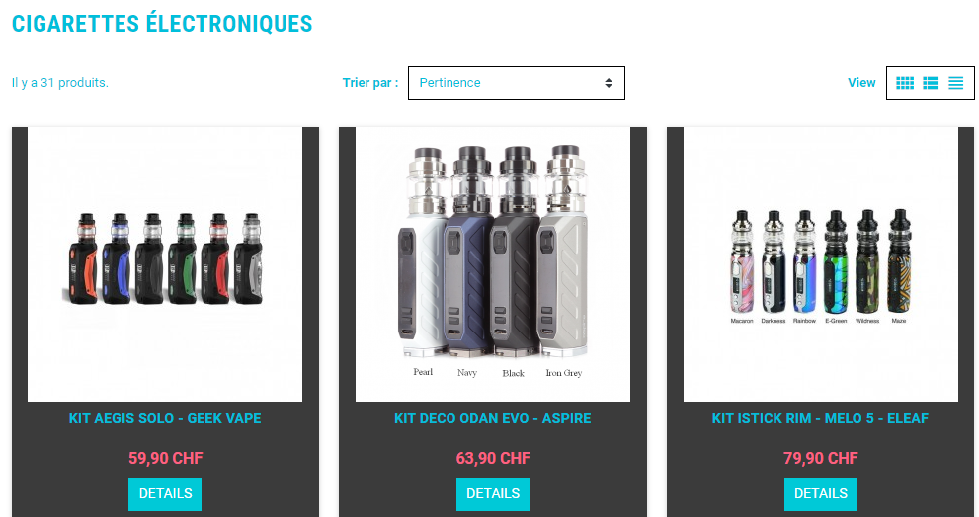Image resolution: width=979 pixels, height=517 pixels.
Task: Click the 79,90 CHF price
Action: [820, 459]
